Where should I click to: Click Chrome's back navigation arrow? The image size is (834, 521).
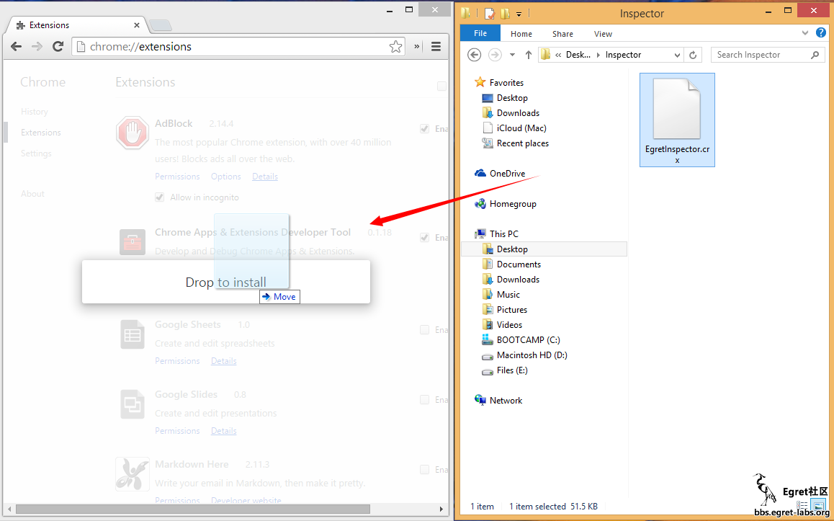[16, 46]
